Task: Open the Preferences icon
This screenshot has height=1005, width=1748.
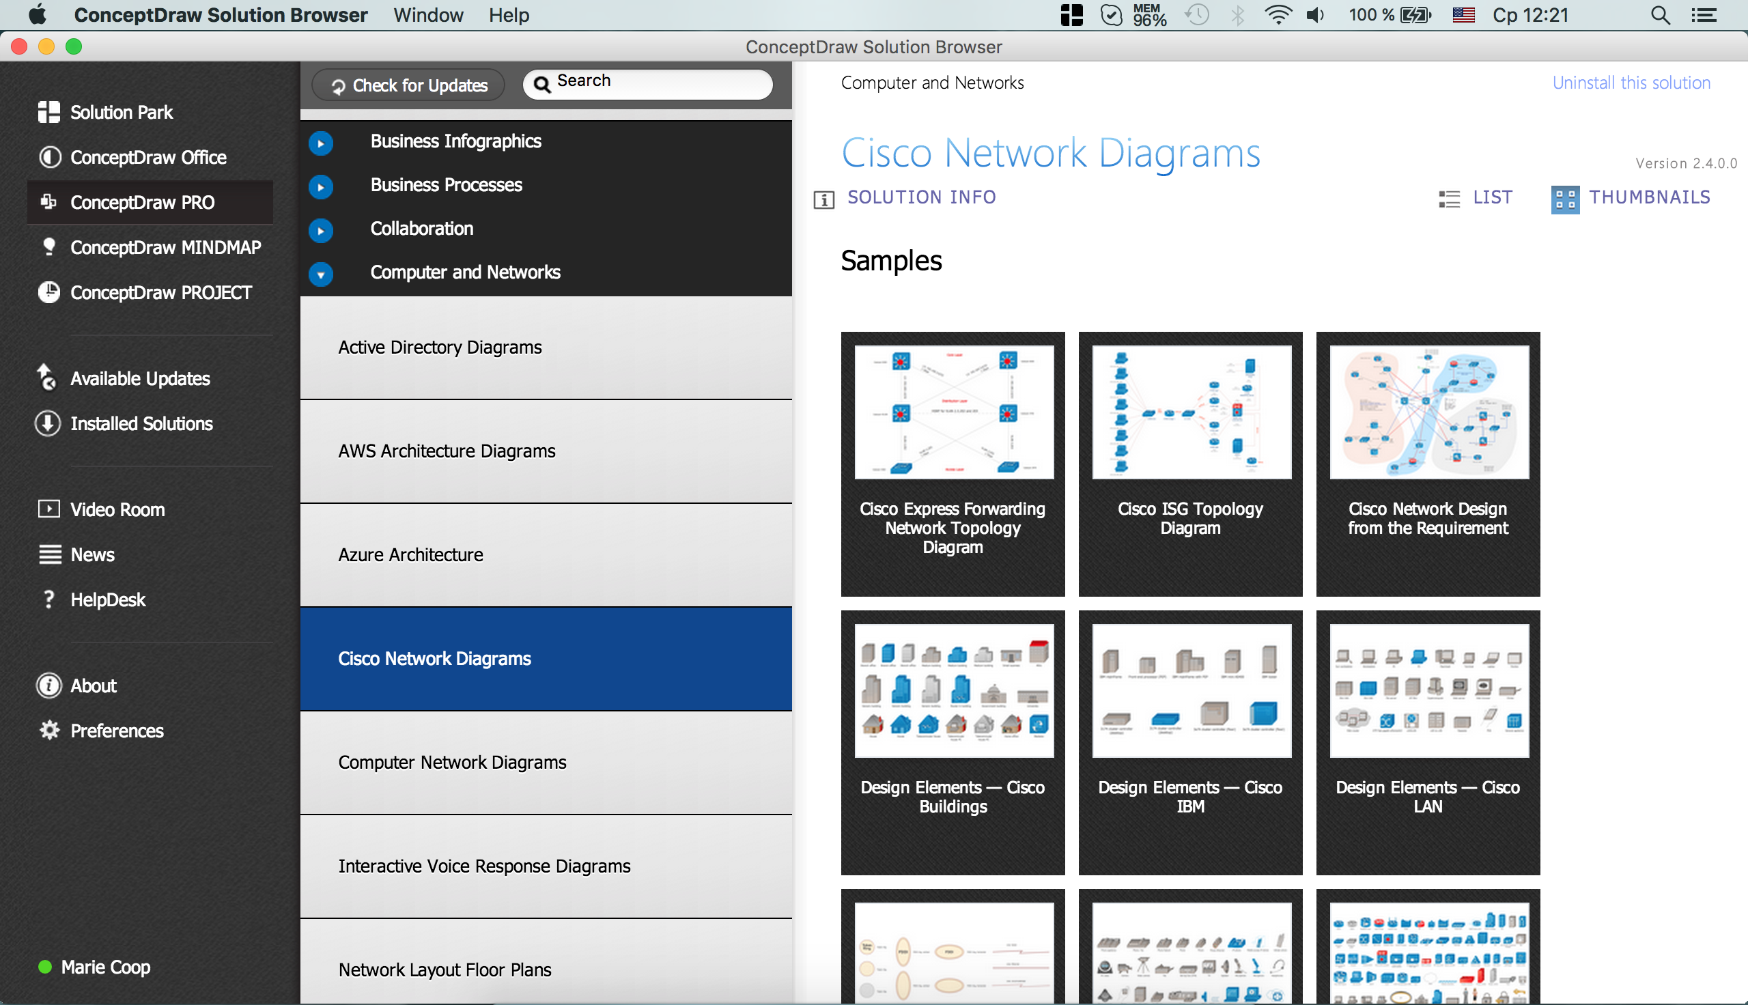Action: [x=48, y=730]
